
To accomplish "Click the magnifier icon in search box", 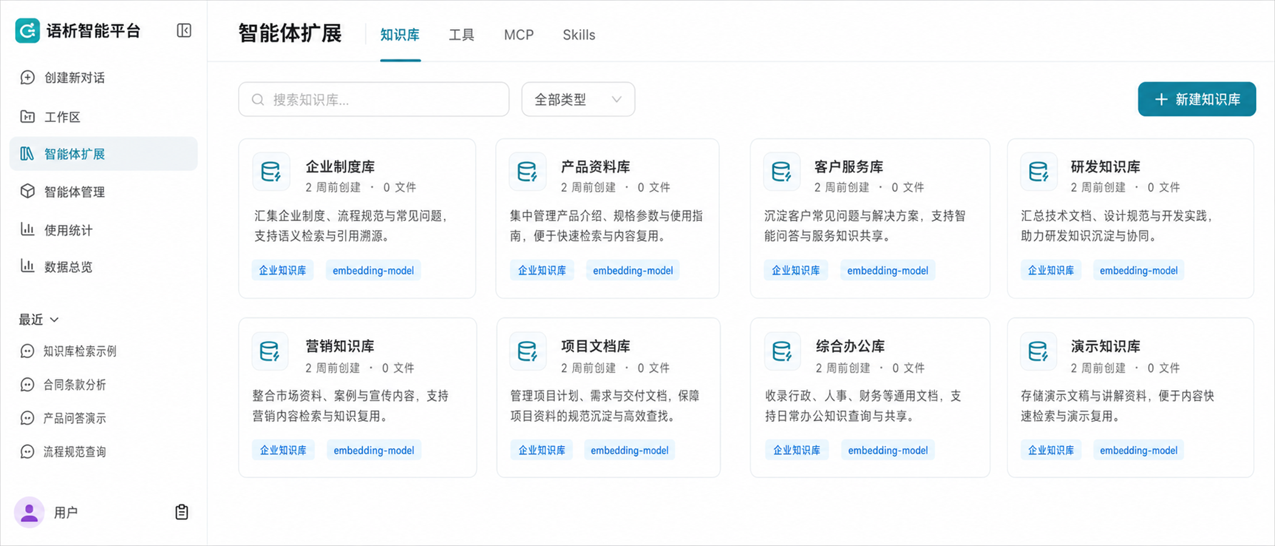I will 258,99.
